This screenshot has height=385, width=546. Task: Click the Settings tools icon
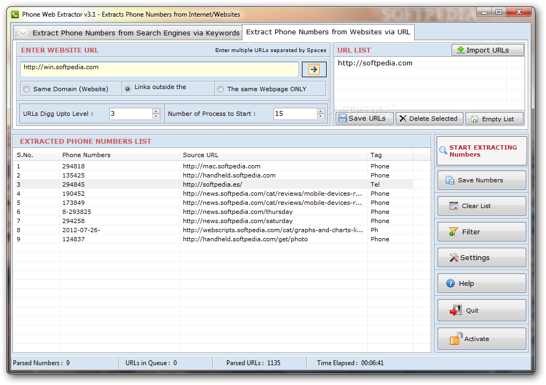click(454, 257)
